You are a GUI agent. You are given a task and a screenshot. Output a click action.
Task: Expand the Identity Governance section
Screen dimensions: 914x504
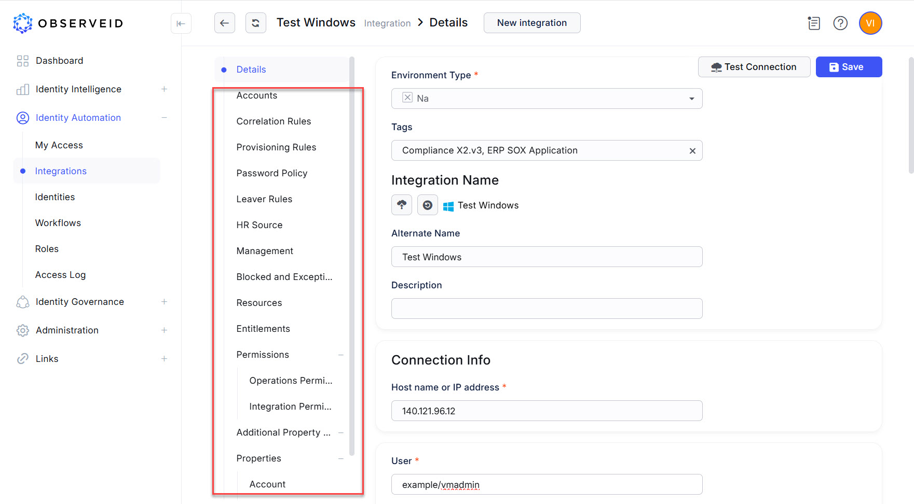tap(164, 301)
